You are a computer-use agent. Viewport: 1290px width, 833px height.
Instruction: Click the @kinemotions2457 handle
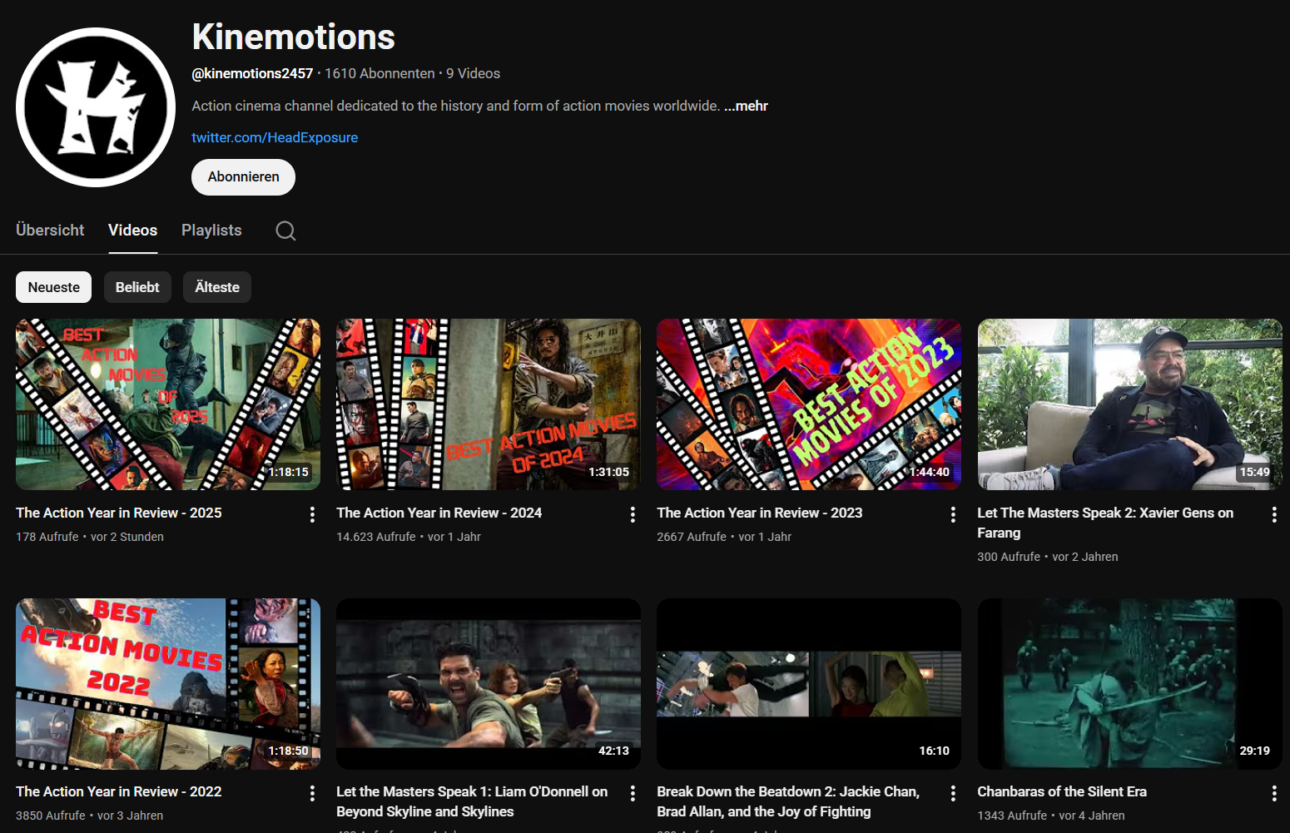pos(252,73)
